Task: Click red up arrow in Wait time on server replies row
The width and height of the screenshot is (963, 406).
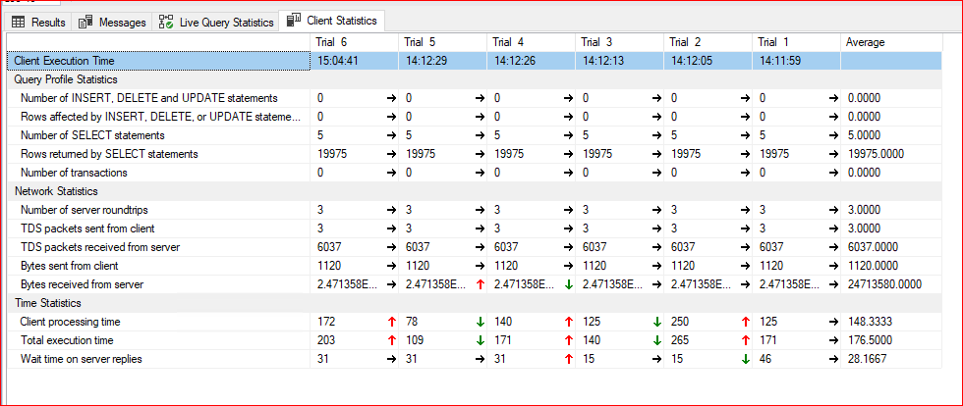Action: tap(567, 359)
